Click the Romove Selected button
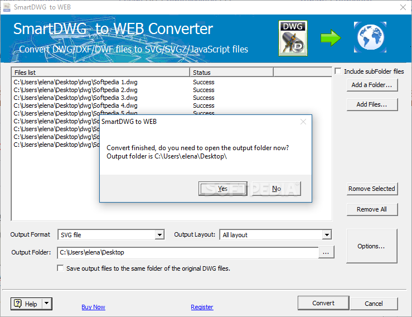Viewport: 412px width, 317px height. [372, 189]
